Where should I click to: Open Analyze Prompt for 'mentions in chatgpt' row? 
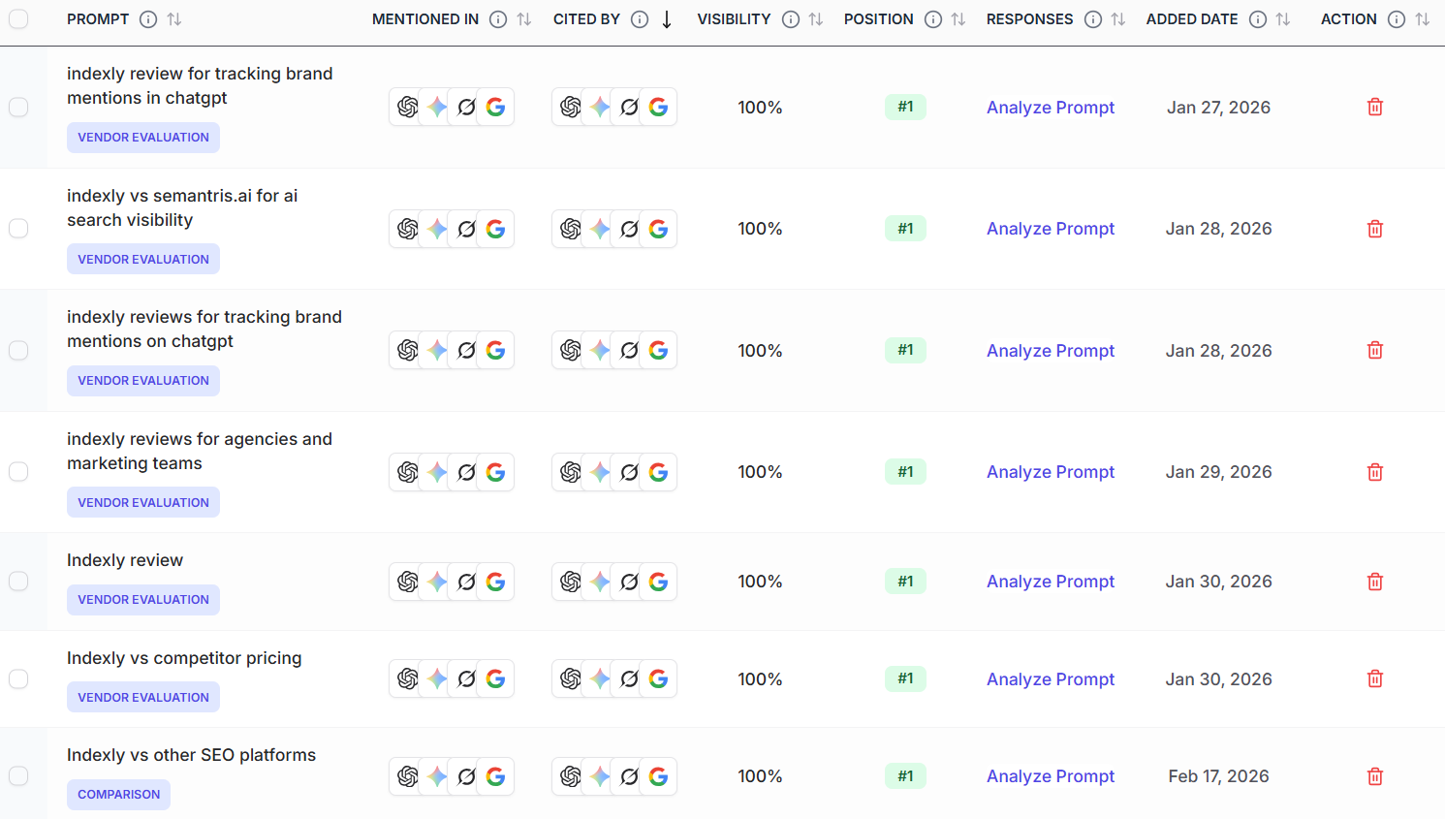click(1051, 108)
